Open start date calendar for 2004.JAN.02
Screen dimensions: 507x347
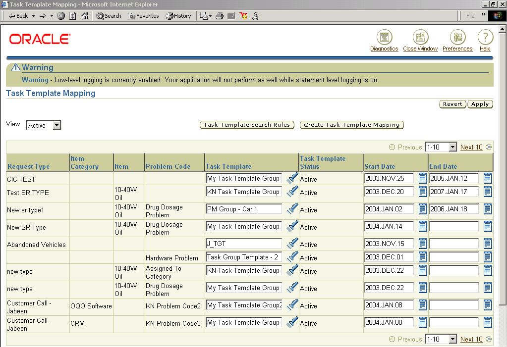[x=423, y=209]
